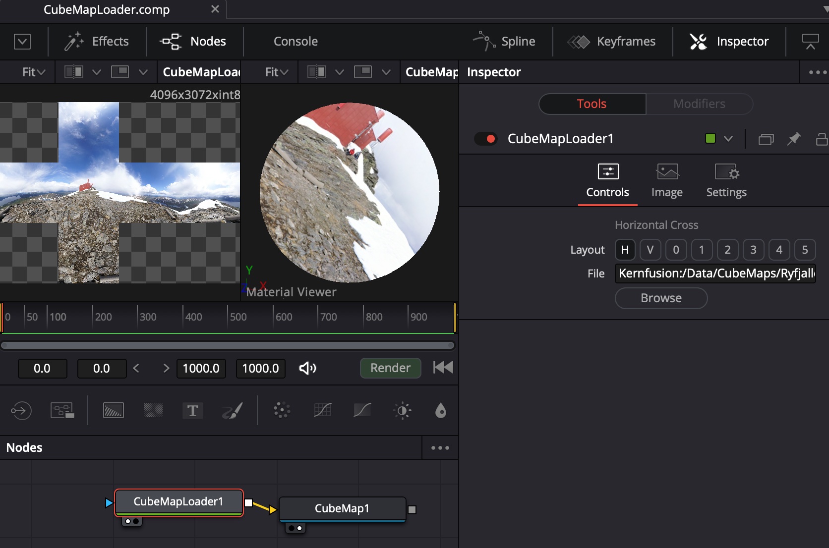The image size is (829, 548).
Task: Add a Brightness Contrast tool from toolbar
Action: [402, 411]
